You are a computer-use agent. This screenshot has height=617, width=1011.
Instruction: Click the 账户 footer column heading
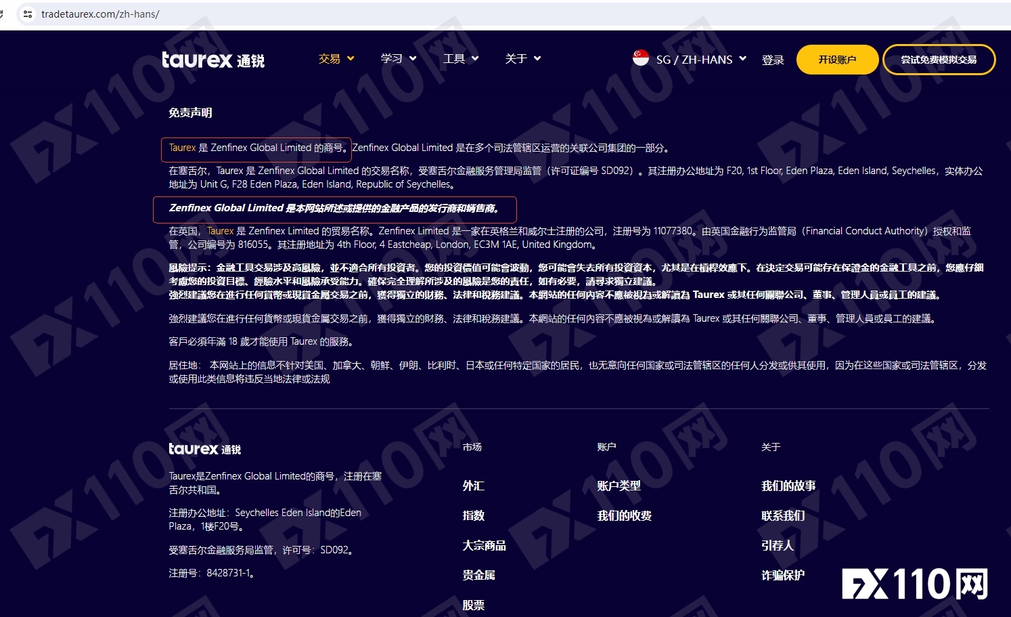point(606,447)
